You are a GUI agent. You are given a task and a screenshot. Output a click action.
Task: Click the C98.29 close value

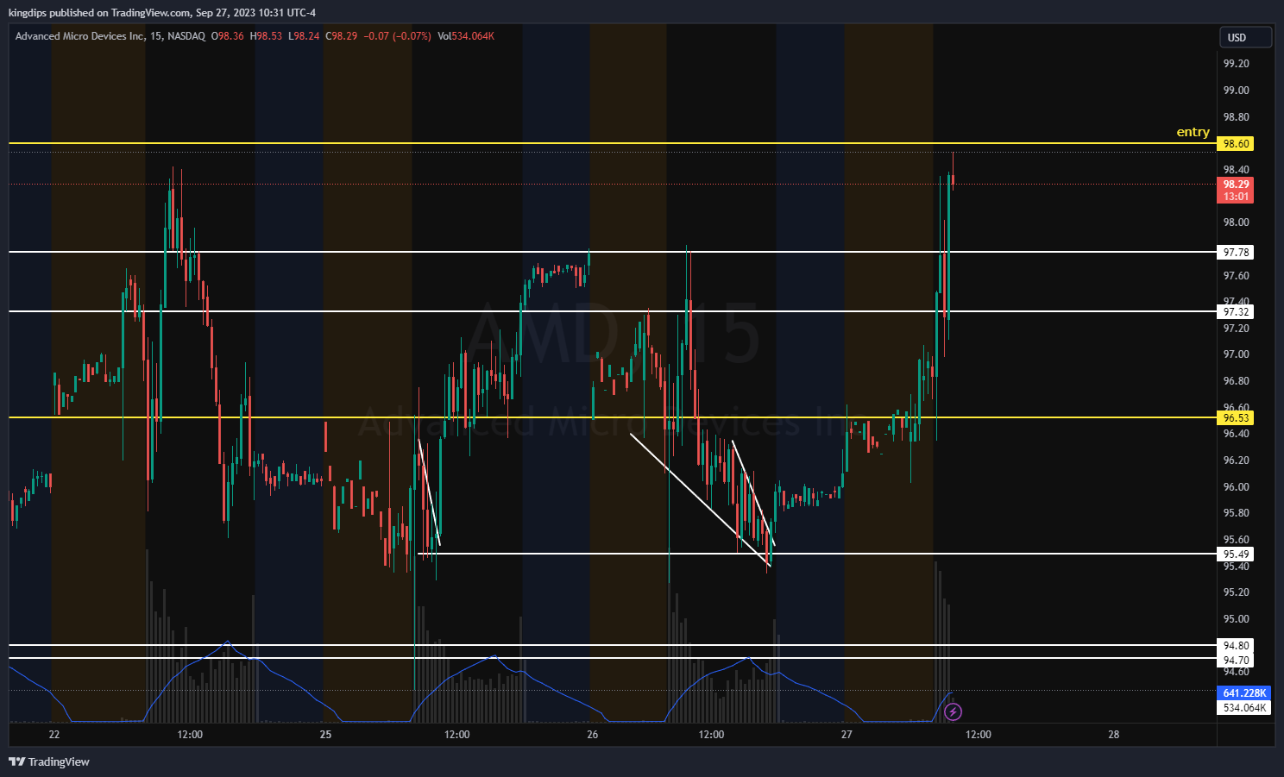click(x=341, y=36)
